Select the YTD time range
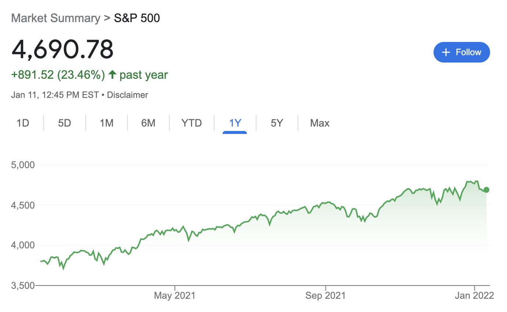The width and height of the screenshot is (507, 312). [x=191, y=123]
